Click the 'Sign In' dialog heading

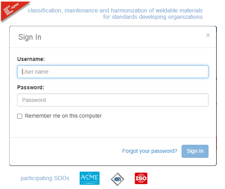pos(30,37)
